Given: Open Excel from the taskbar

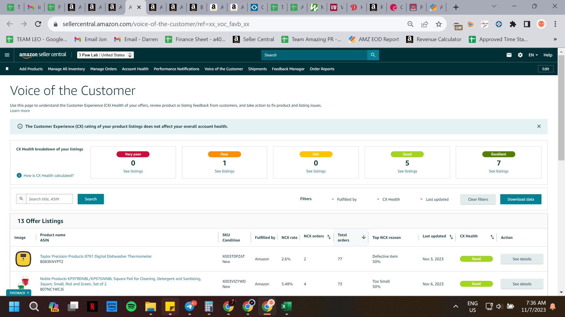Looking at the screenshot, I should (x=286, y=306).
